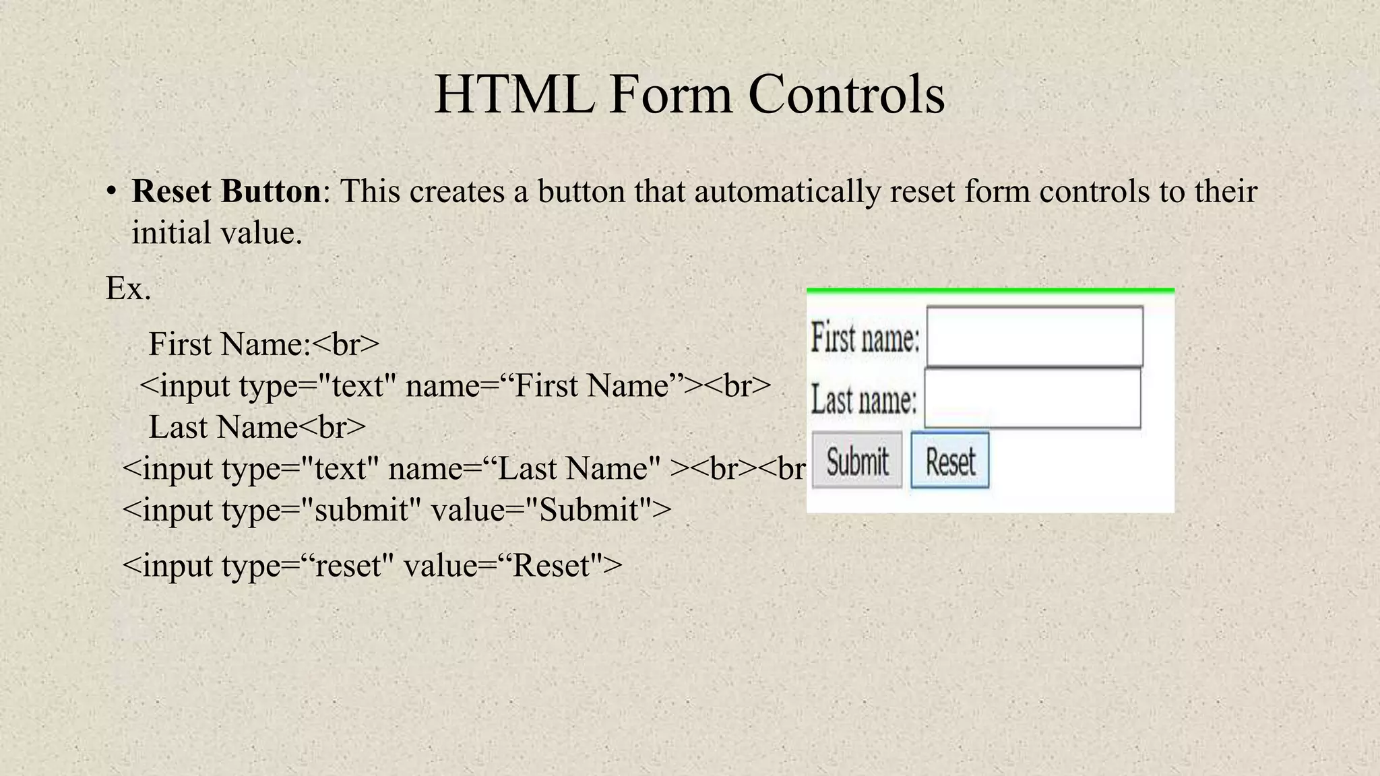Click the 'First name:' label in preview
This screenshot has width=1380, height=776.
pos(865,337)
